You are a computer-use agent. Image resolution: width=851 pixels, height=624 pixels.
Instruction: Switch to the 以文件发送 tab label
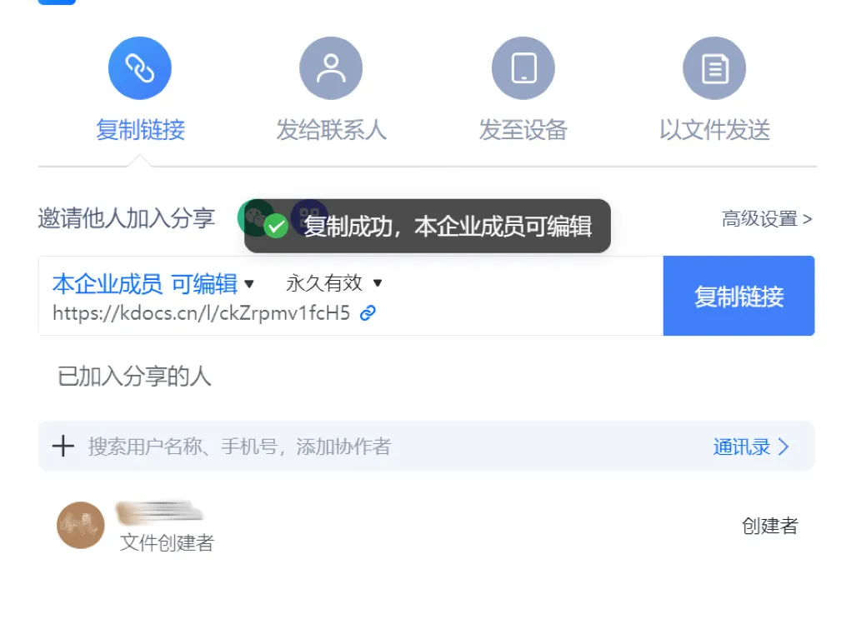(x=715, y=130)
